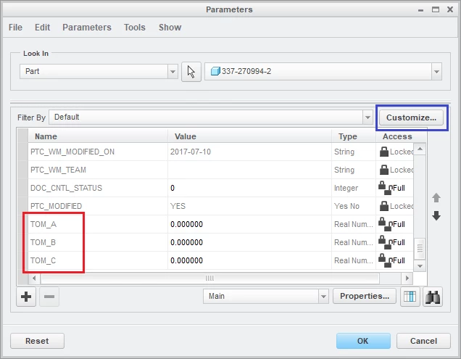The width and height of the screenshot is (461, 359).
Task: Click vertical scrollbar up arrow
Action: click(x=420, y=149)
